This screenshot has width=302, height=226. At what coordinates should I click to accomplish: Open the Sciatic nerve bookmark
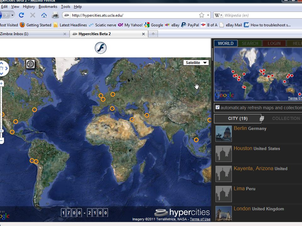pos(103,25)
